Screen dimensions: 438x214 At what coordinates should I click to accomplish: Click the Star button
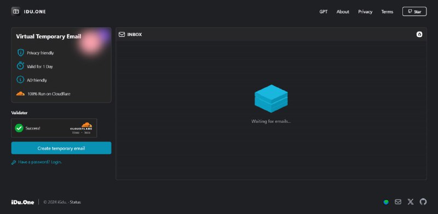(414, 11)
